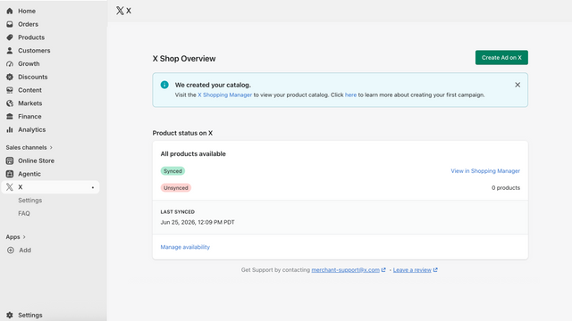This screenshot has height=321, width=572.
Task: Click Leave a review link
Action: coord(412,269)
